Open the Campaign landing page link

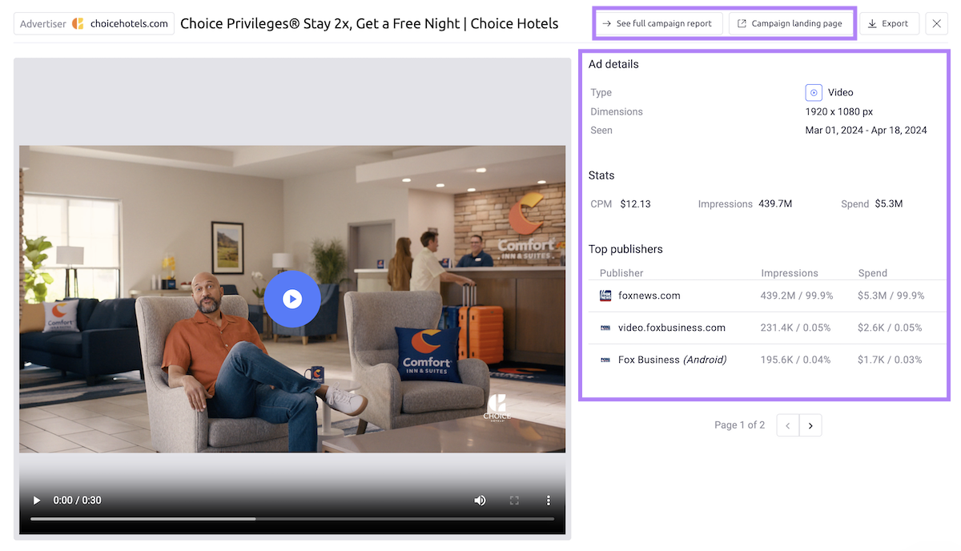[790, 24]
